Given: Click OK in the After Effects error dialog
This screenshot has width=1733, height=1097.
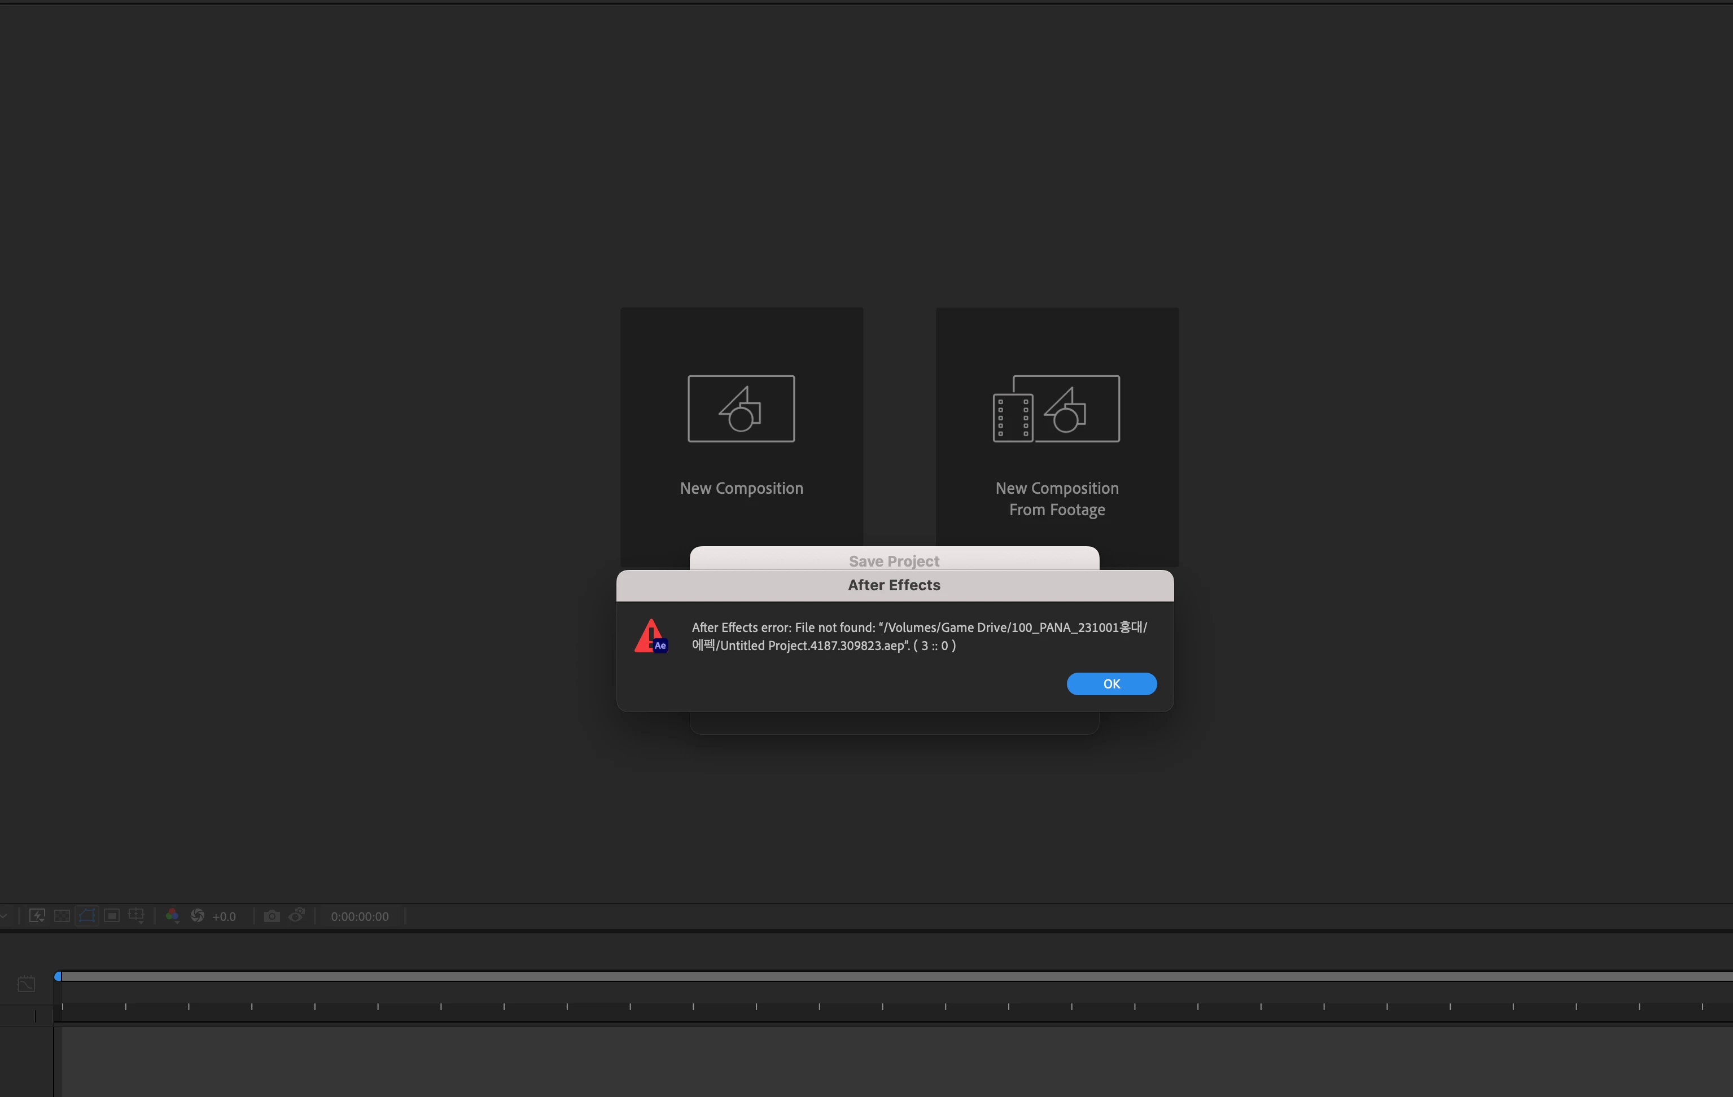Looking at the screenshot, I should point(1111,683).
